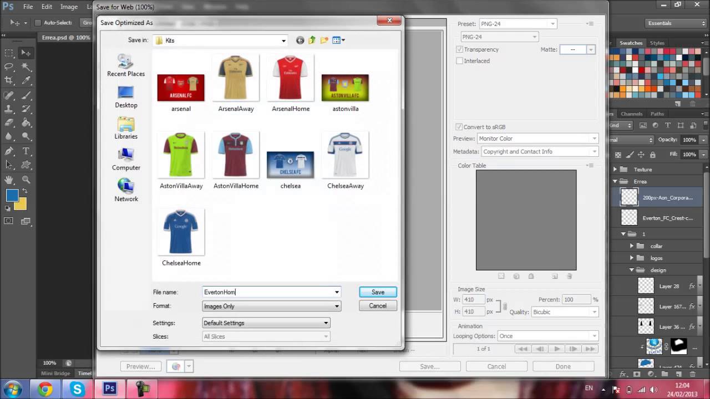
Task: Toggle lock all icon in Layers panel
Action: click(x=652, y=155)
